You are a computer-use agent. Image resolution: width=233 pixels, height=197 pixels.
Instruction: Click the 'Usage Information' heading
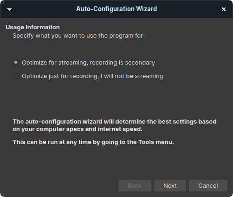point(32,27)
